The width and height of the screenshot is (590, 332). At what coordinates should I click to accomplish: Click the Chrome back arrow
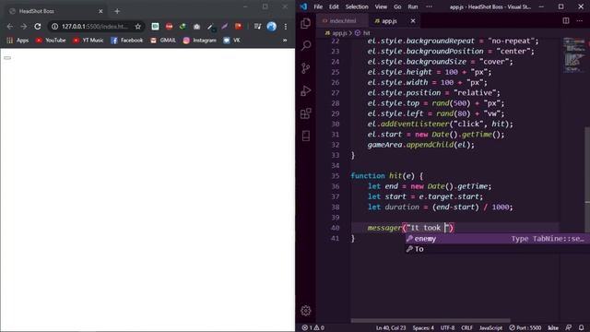(x=10, y=27)
